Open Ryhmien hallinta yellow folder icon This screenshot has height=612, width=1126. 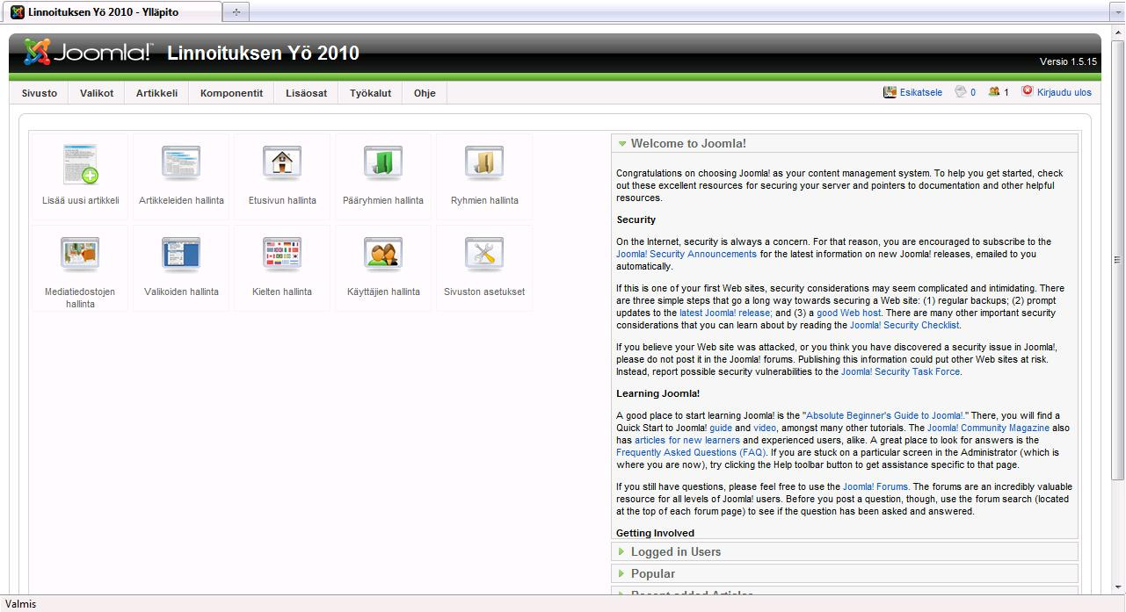[x=484, y=164]
